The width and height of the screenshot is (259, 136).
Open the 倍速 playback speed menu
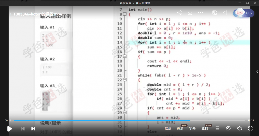pos(168,128)
